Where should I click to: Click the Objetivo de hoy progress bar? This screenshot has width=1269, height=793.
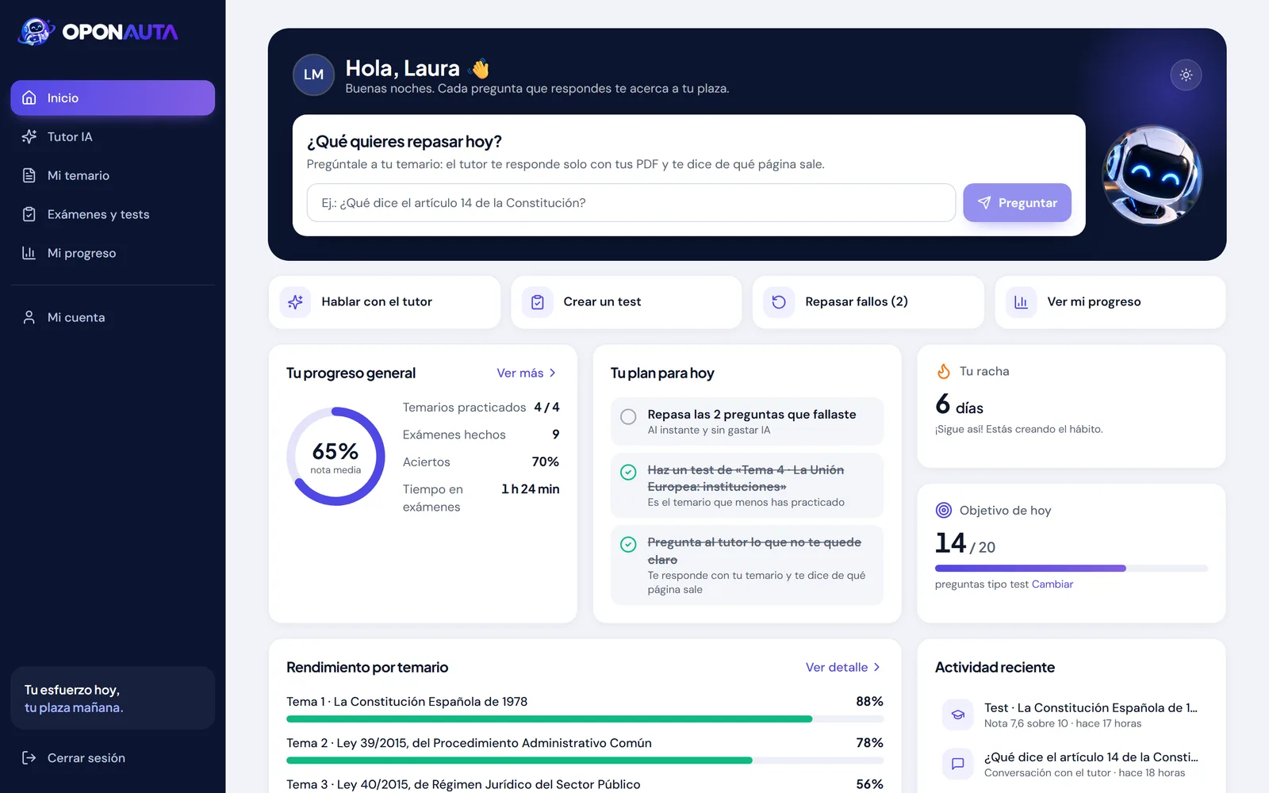(1071, 569)
